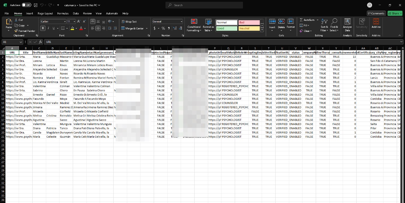
Task: Click the Copy button
Action: (20, 25)
